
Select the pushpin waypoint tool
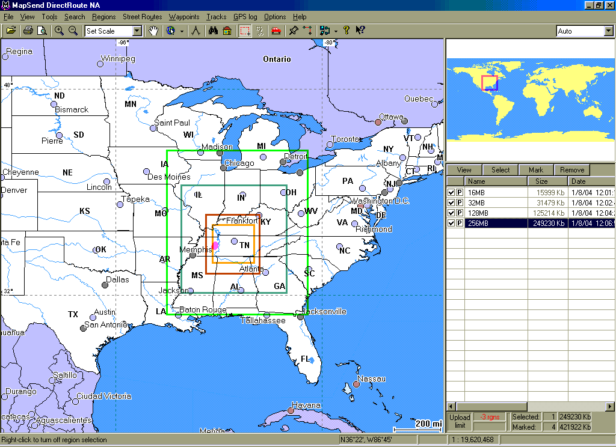(x=294, y=31)
